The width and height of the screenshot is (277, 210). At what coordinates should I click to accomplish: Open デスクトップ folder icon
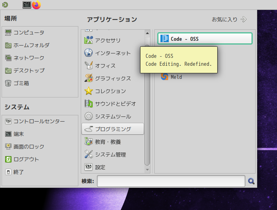click(x=8, y=71)
